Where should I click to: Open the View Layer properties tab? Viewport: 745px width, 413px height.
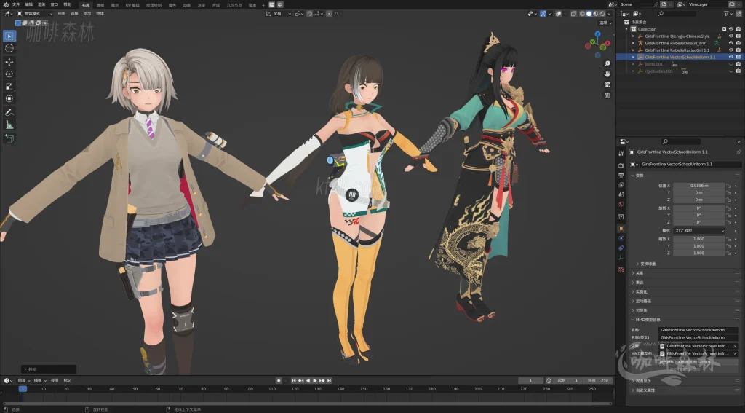pos(621,185)
